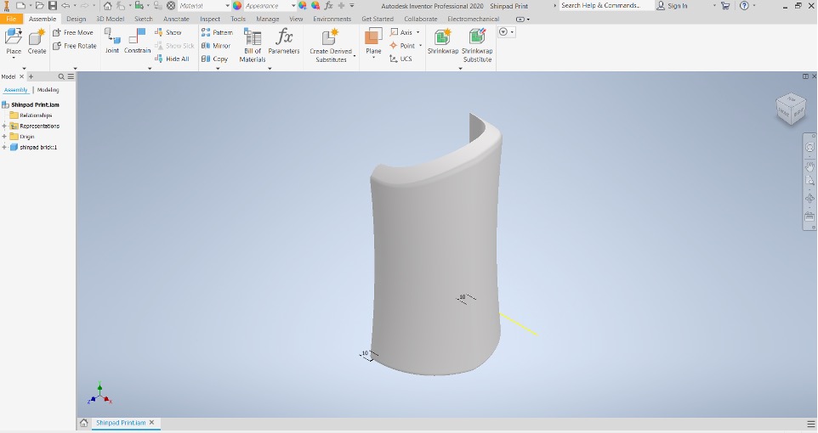Select the Free Rotate tool
This screenshot has width=818, height=433.
pos(75,46)
